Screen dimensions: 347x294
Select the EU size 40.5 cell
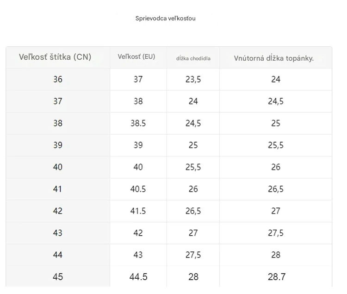click(138, 189)
